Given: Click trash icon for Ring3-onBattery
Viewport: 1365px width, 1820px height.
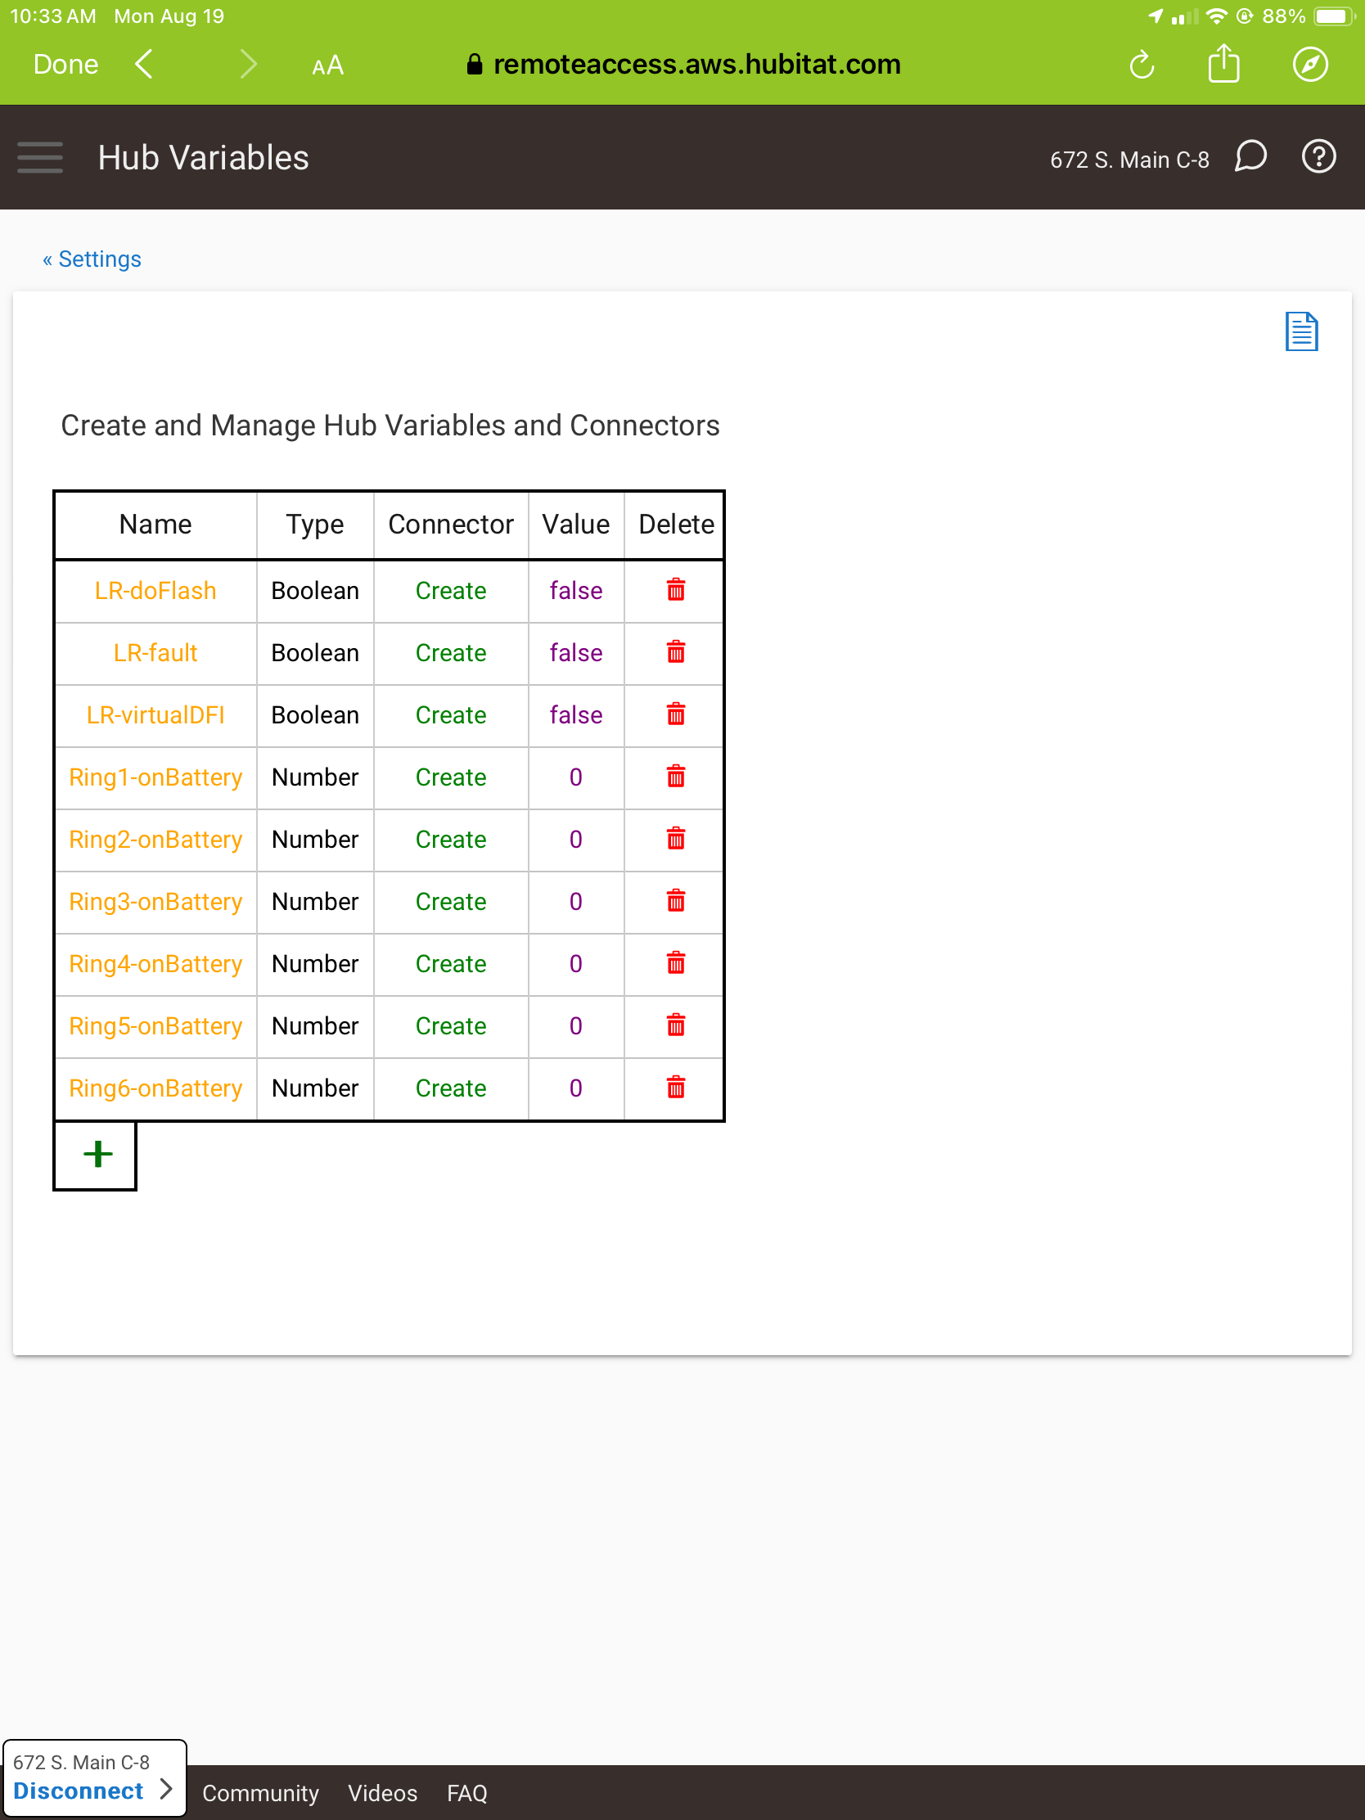Looking at the screenshot, I should [675, 901].
